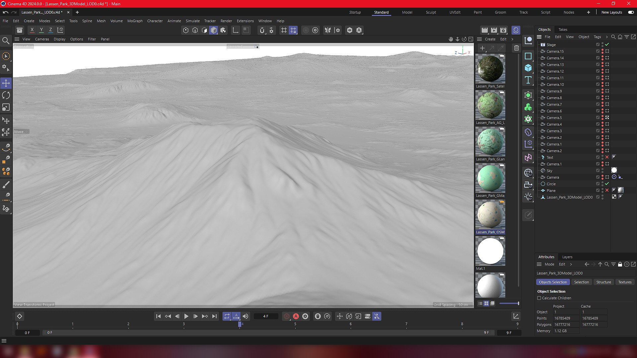The height and width of the screenshot is (358, 637).
Task: Open the MoGraph menu
Action: 135,21
